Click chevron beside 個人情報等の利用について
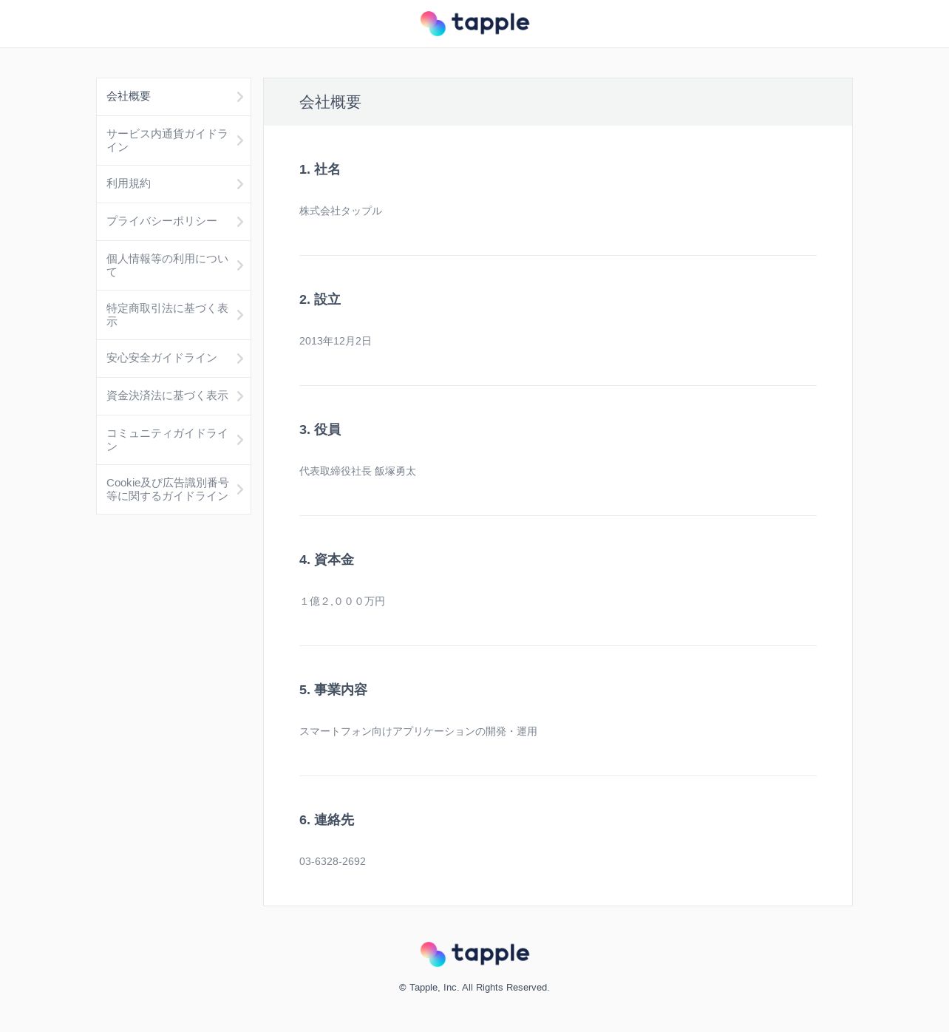 click(239, 265)
